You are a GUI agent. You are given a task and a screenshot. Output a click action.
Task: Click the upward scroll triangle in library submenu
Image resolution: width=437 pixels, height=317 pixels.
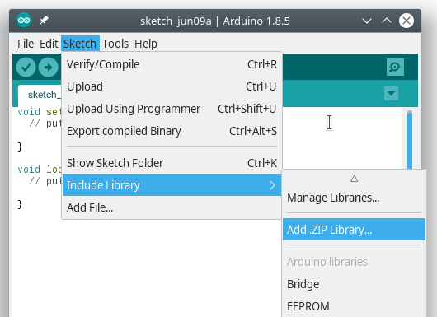click(x=355, y=178)
